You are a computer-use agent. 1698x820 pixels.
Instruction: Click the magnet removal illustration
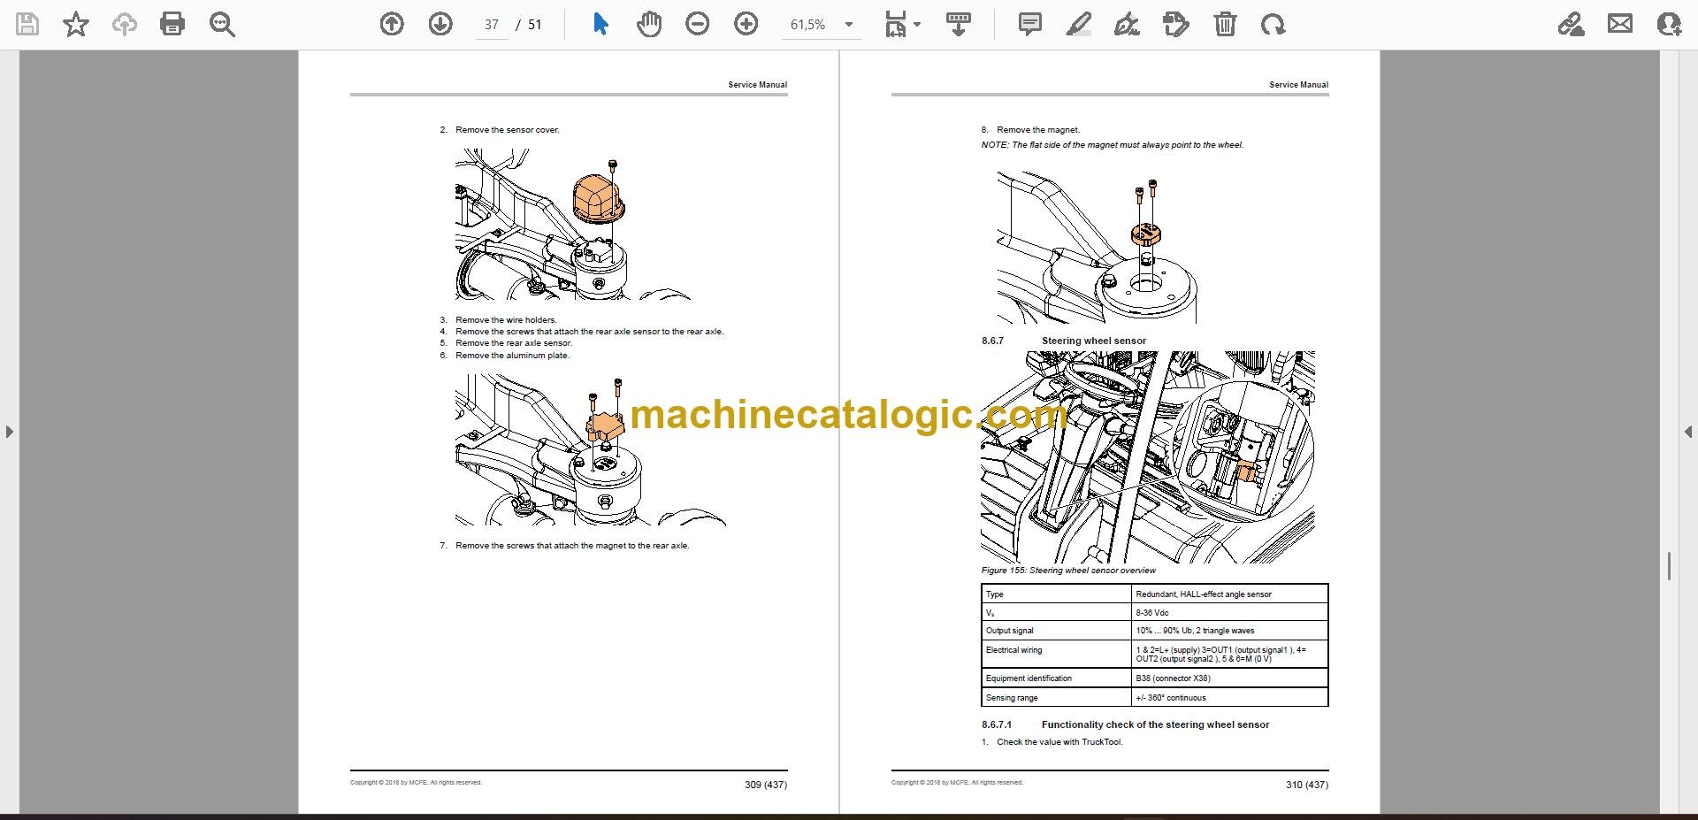(x=1098, y=248)
